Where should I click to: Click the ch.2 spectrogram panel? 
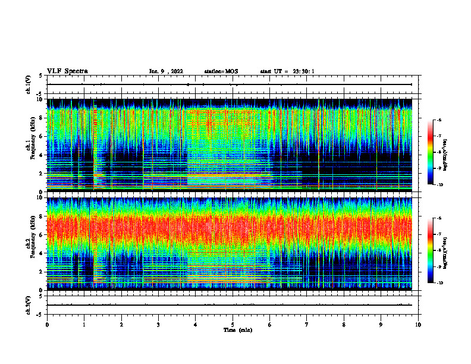230,244
